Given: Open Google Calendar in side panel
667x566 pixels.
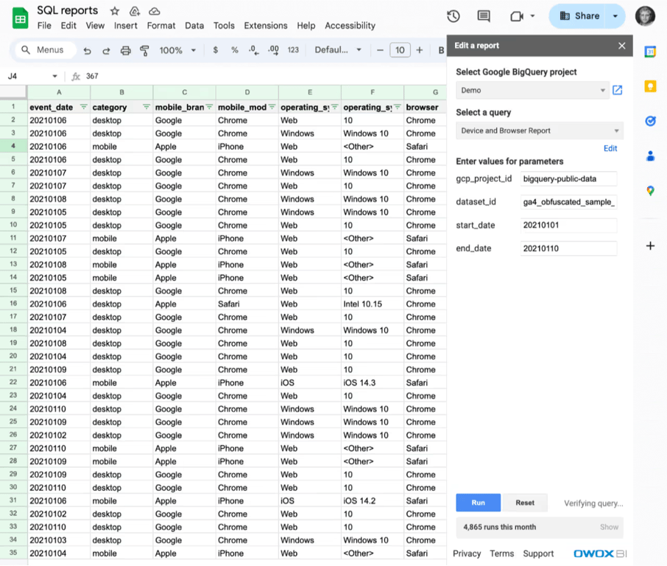Looking at the screenshot, I should pyautogui.click(x=650, y=52).
